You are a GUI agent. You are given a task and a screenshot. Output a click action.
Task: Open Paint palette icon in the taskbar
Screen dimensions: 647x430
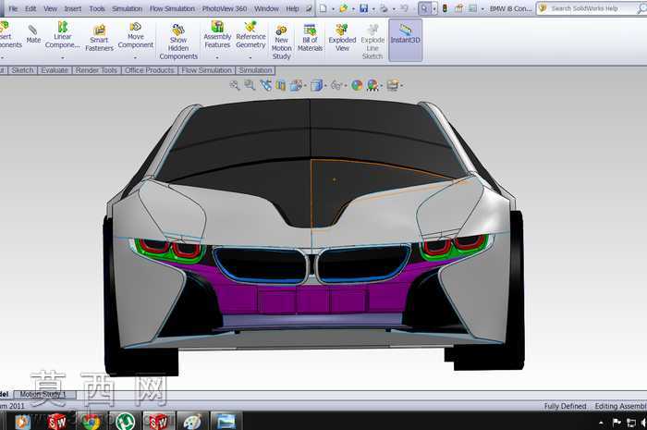click(192, 422)
